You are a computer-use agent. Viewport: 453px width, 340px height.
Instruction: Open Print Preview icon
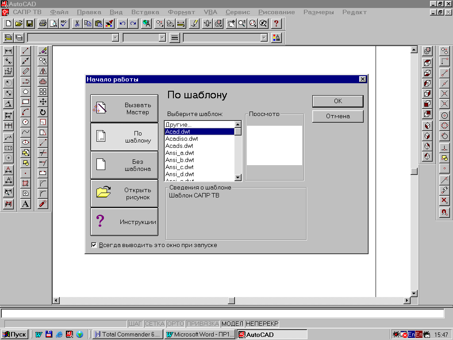[x=54, y=23]
